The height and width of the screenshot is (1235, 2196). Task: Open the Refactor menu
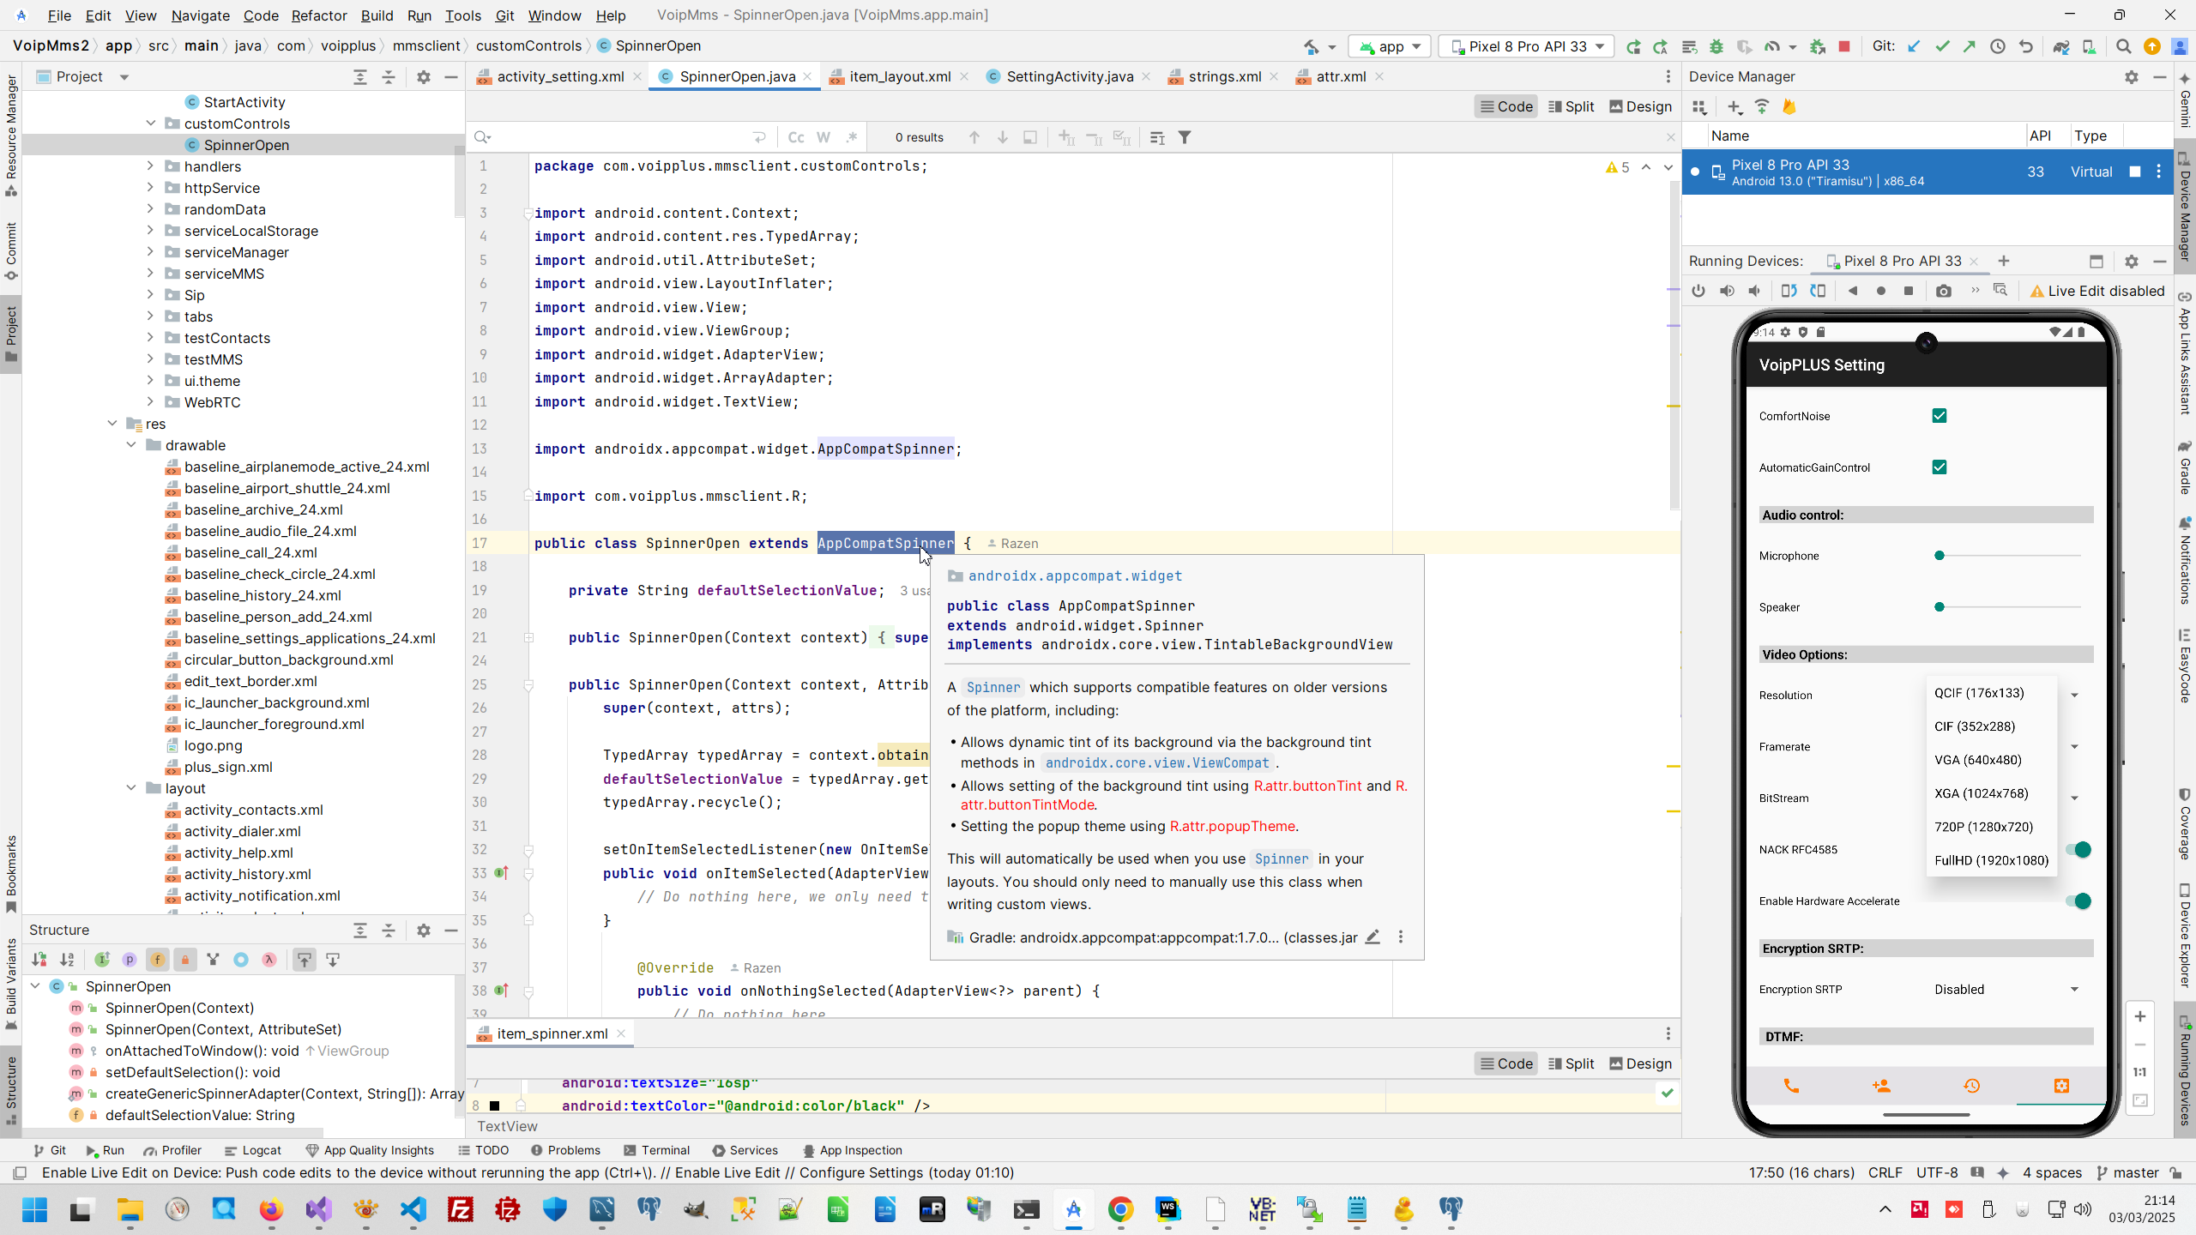coord(319,15)
